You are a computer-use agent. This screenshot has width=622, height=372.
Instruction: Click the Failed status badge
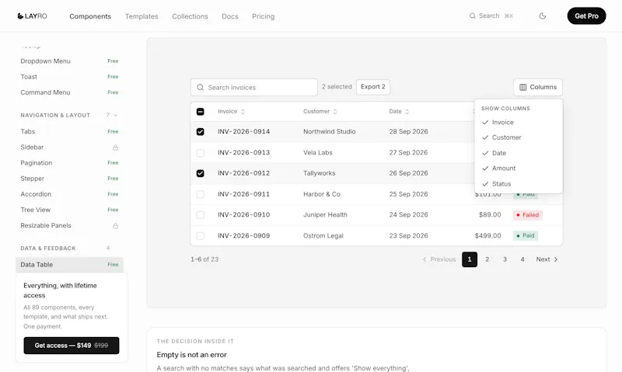[x=528, y=215]
